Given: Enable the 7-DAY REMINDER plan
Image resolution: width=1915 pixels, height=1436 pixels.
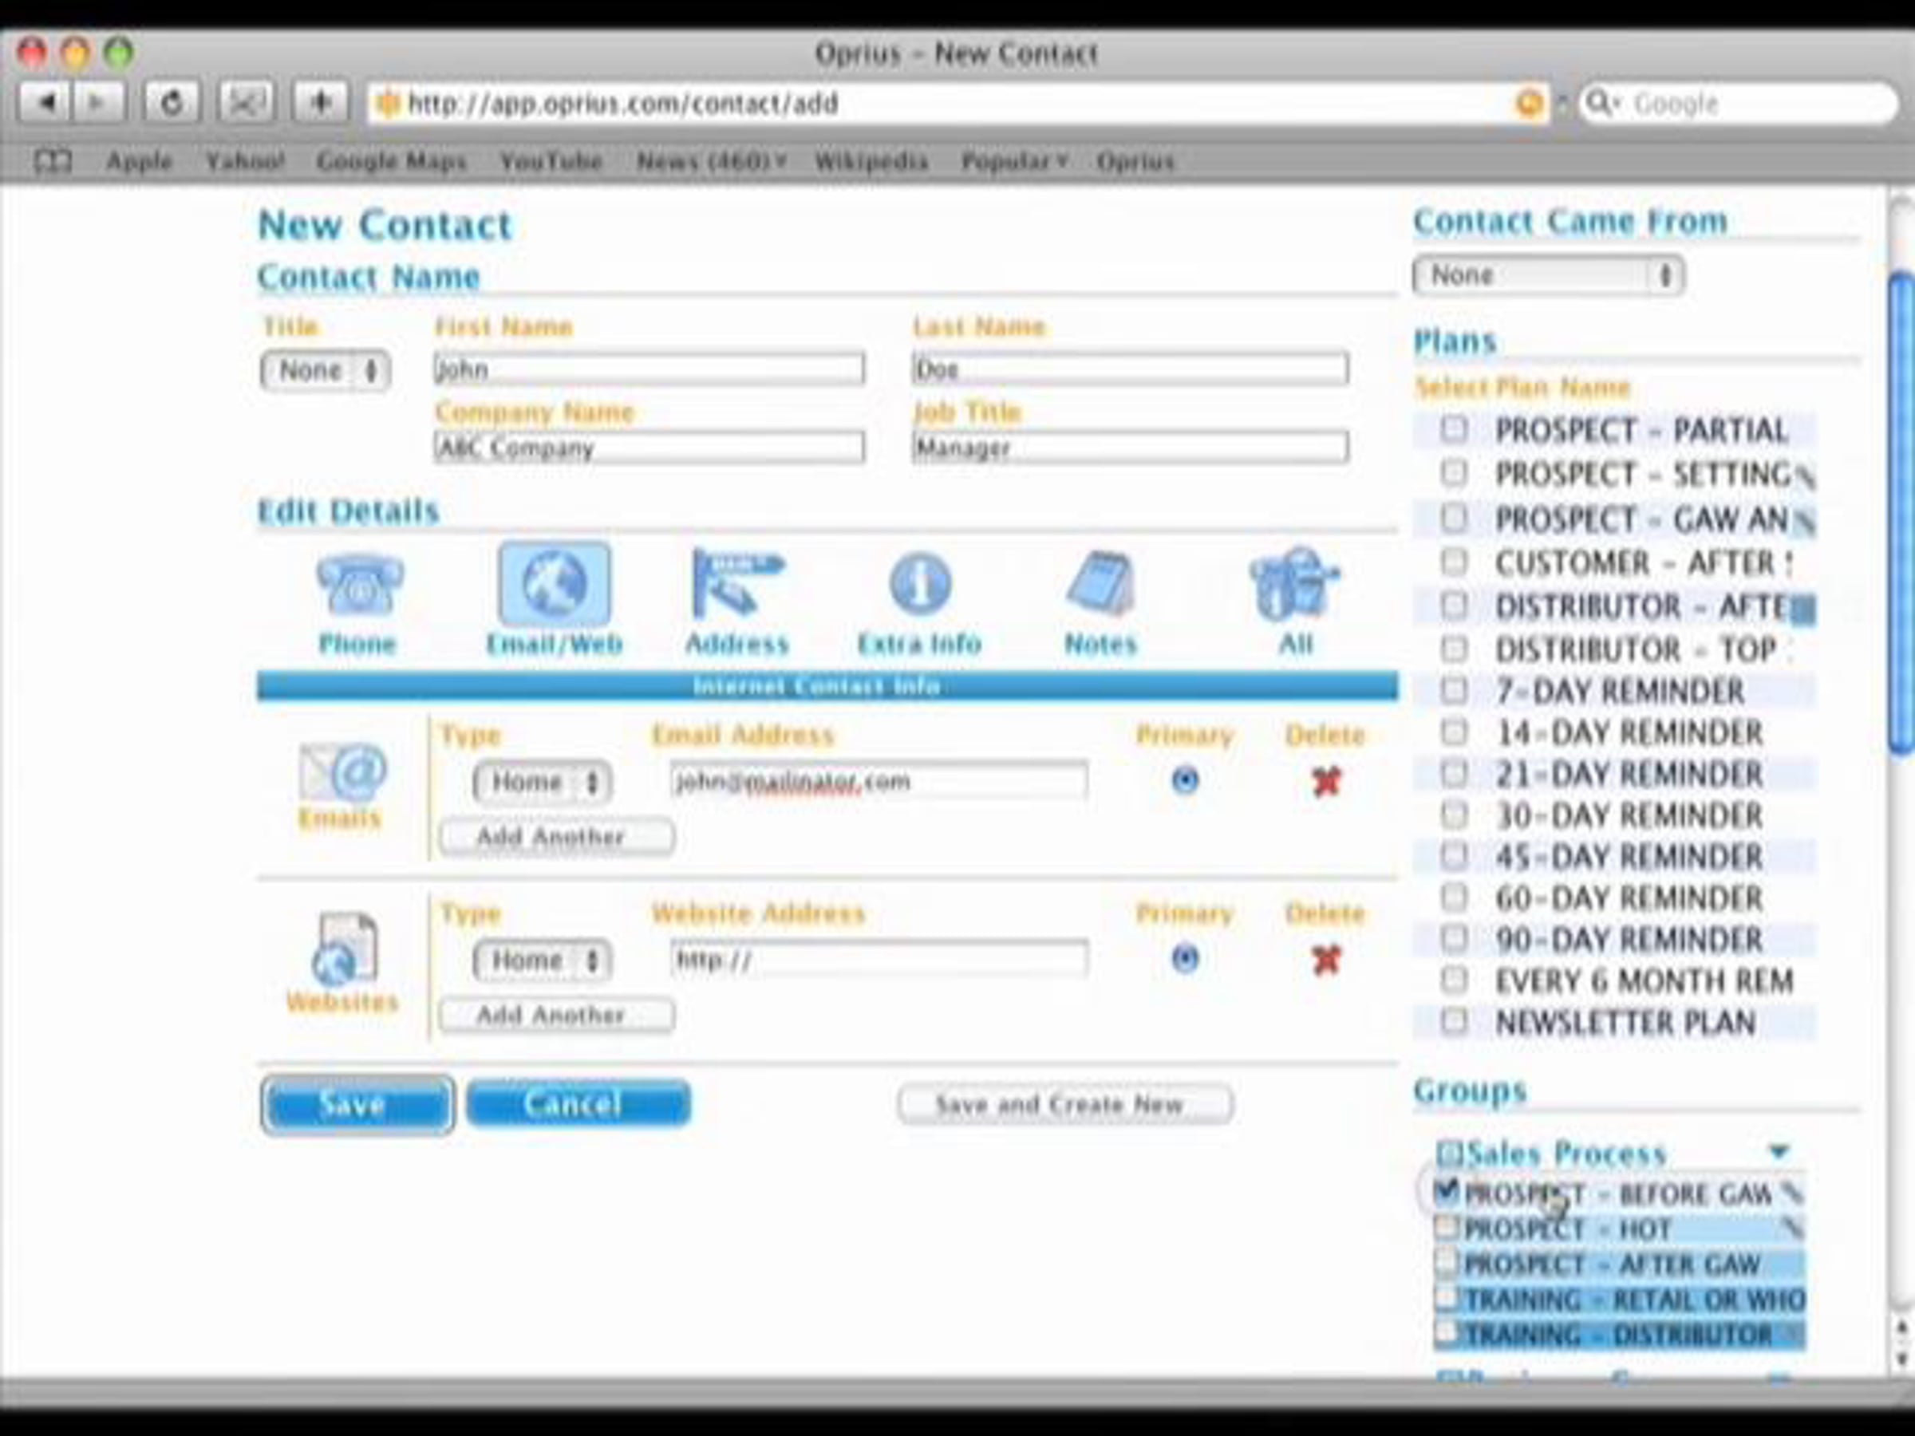Looking at the screenshot, I should point(1455,690).
